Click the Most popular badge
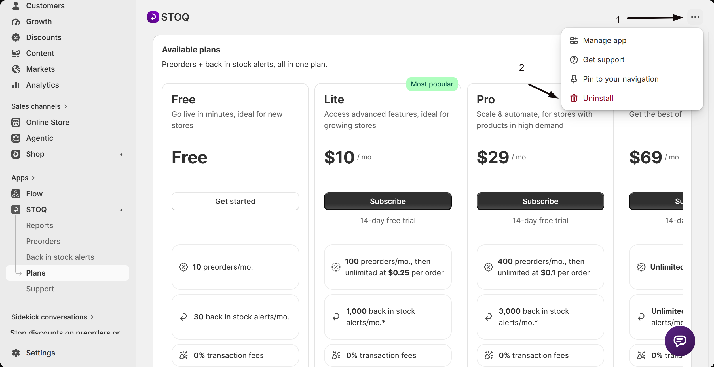 point(432,84)
